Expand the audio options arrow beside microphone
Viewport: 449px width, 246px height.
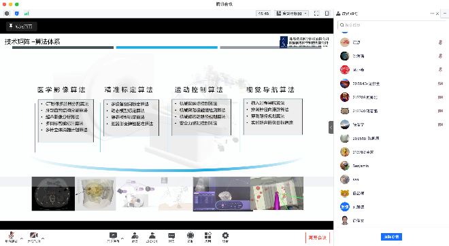coord(22,238)
